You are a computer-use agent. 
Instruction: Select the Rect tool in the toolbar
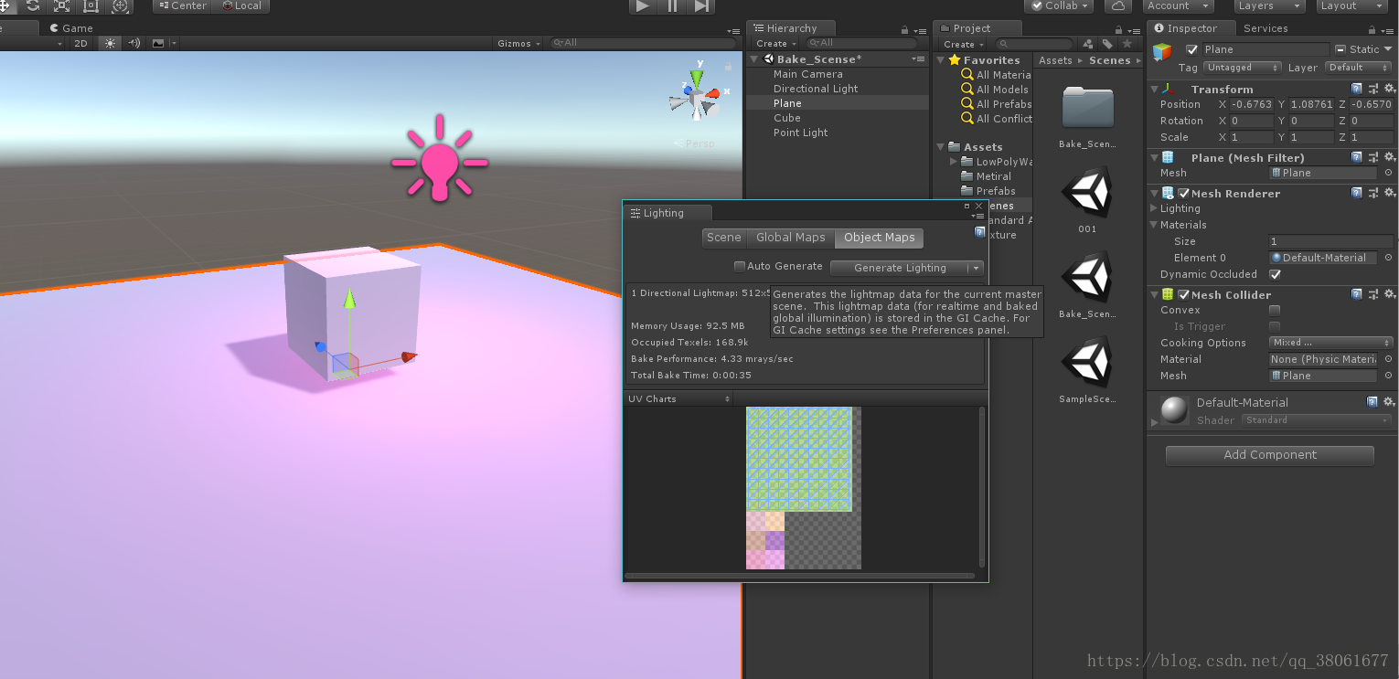(x=91, y=5)
